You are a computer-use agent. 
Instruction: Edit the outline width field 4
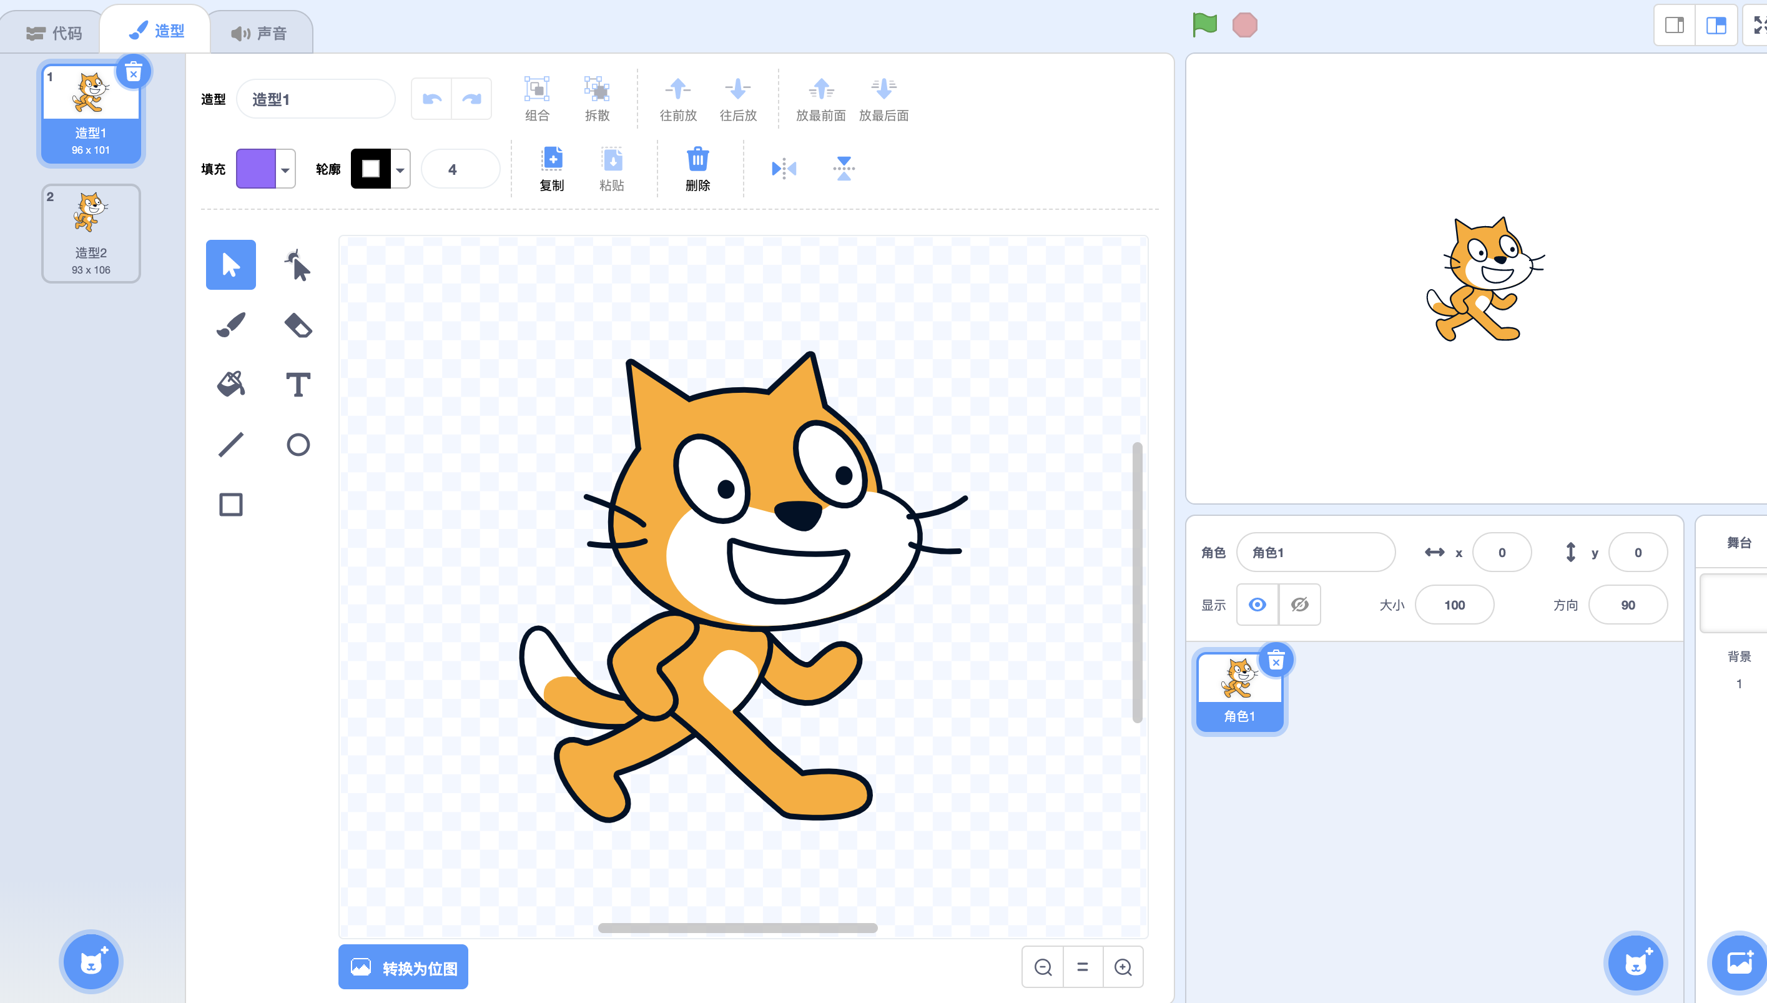pos(460,169)
